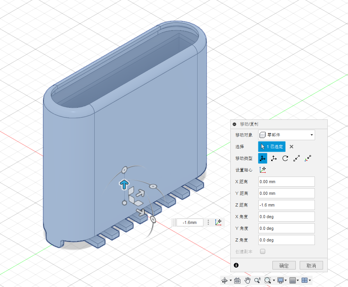Open the Viewports dropdown arrow
This screenshot has width=348, height=287.
click(310, 280)
